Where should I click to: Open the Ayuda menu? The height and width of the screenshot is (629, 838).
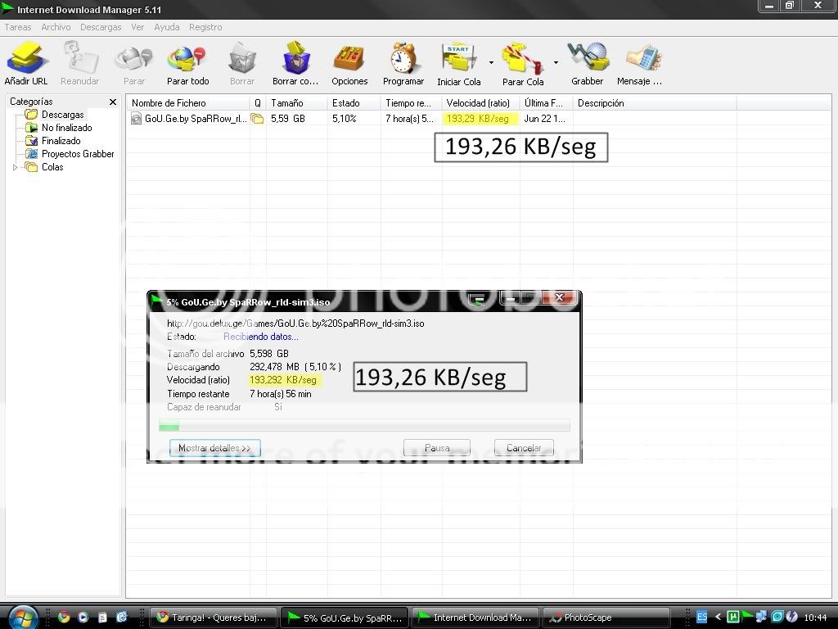click(167, 27)
